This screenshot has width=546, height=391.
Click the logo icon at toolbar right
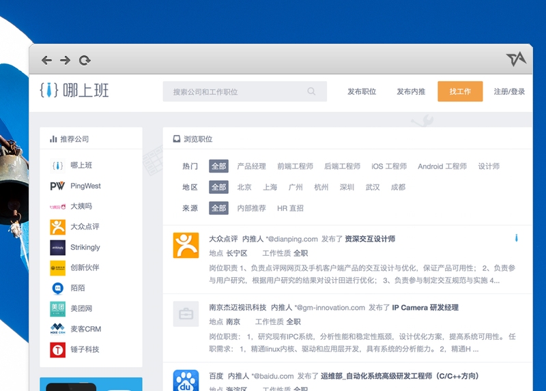(x=516, y=59)
